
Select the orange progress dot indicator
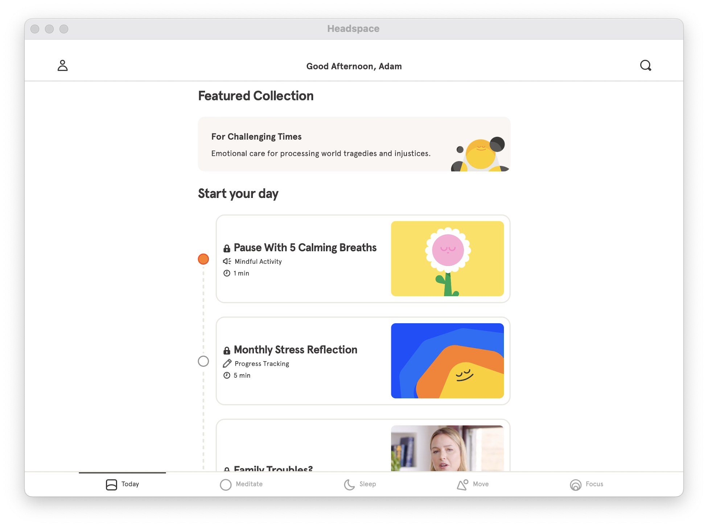click(x=203, y=258)
